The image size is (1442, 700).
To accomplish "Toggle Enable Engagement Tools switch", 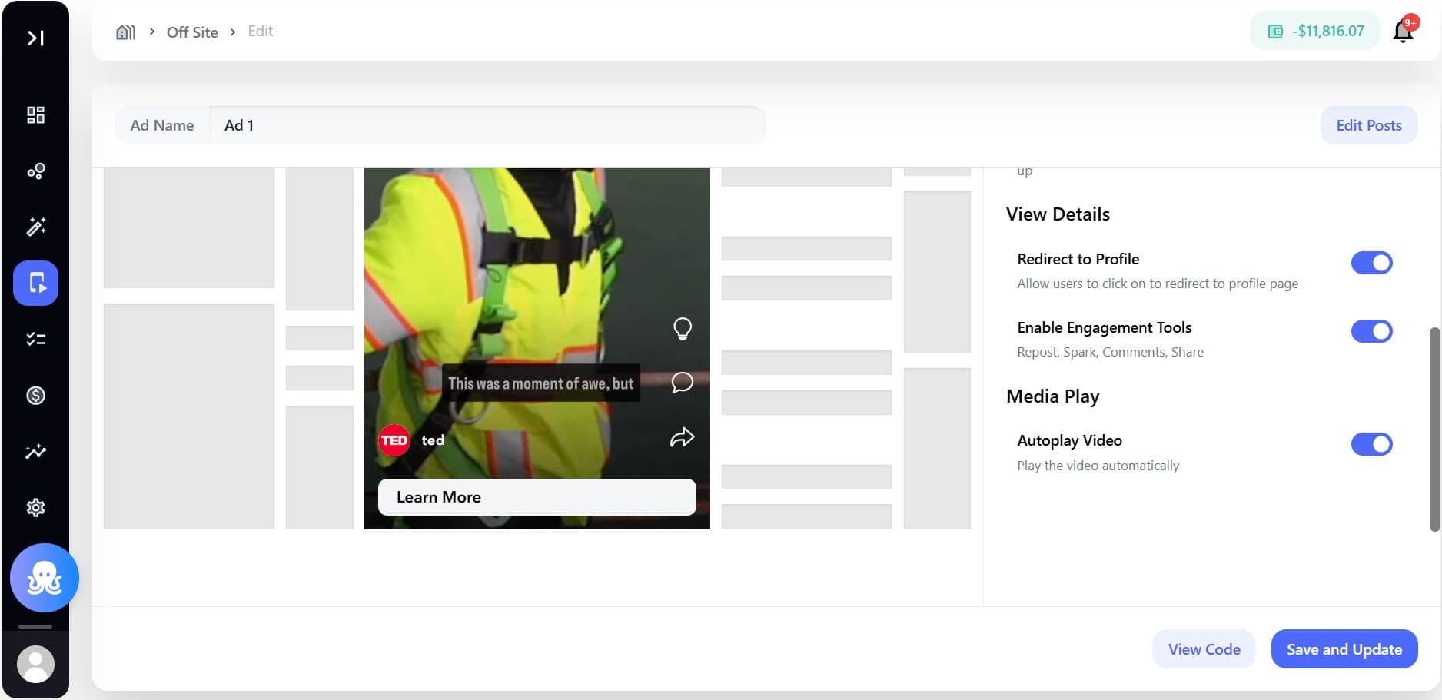I will 1372,331.
